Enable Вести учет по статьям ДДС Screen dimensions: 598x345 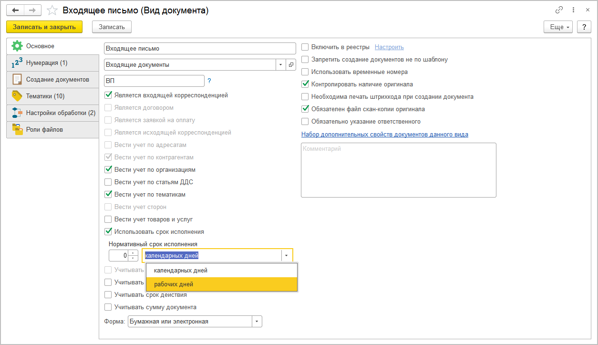108,182
